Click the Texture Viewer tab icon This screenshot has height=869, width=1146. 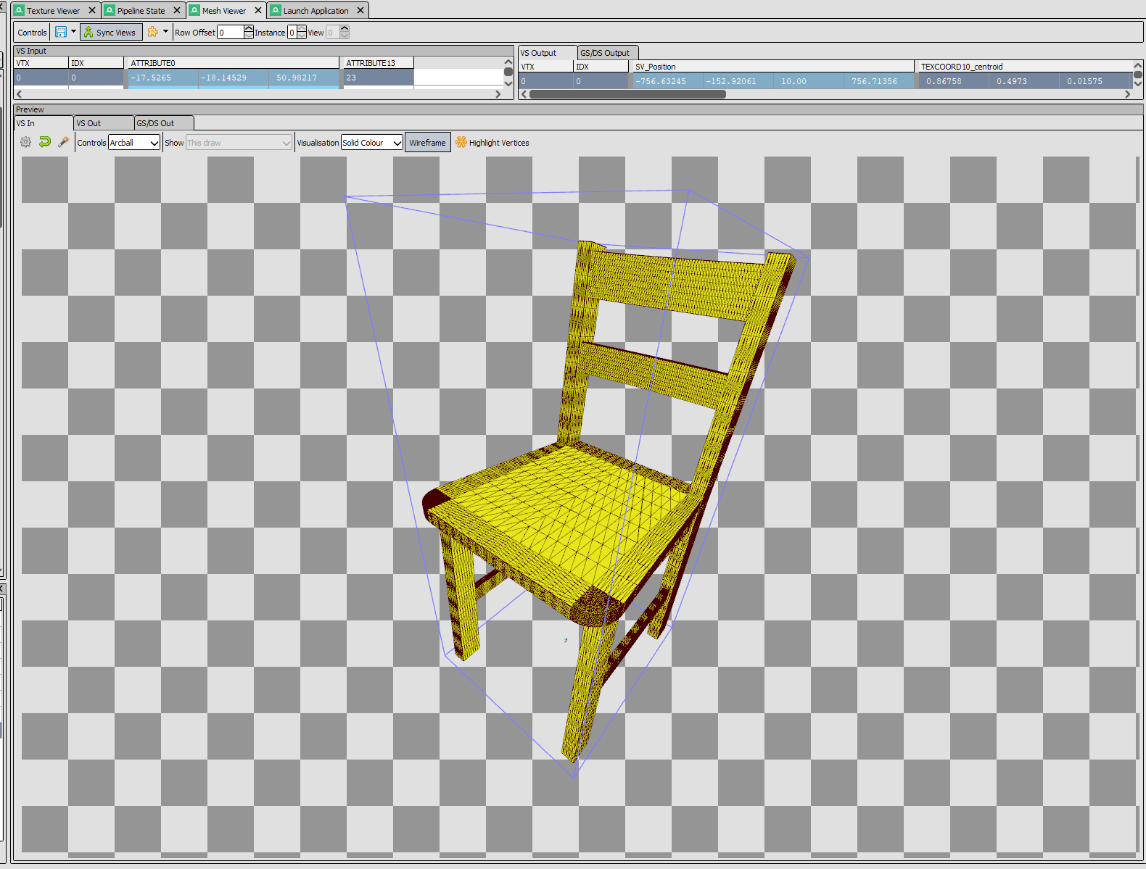20,10
